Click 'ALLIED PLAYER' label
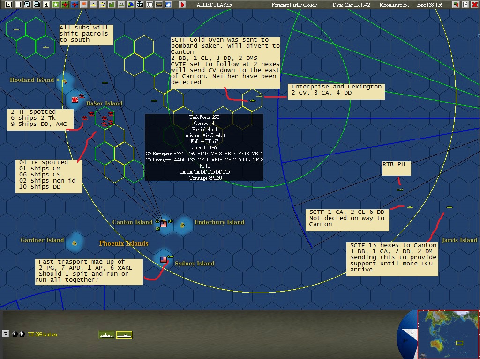 [x=214, y=5]
